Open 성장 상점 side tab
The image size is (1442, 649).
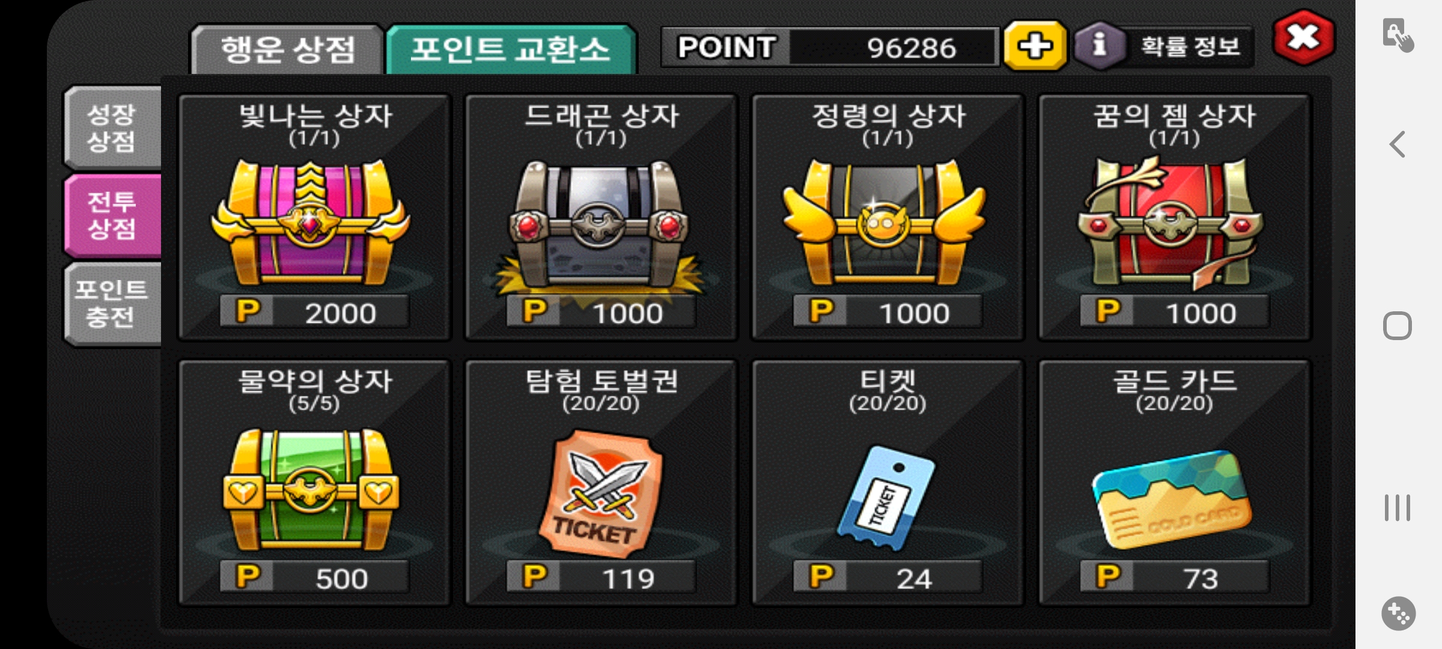click(x=112, y=128)
